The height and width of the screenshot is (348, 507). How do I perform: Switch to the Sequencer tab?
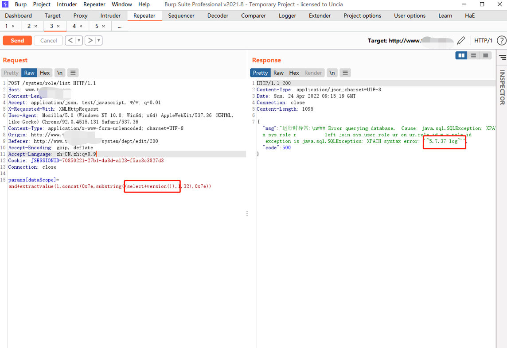tap(181, 15)
